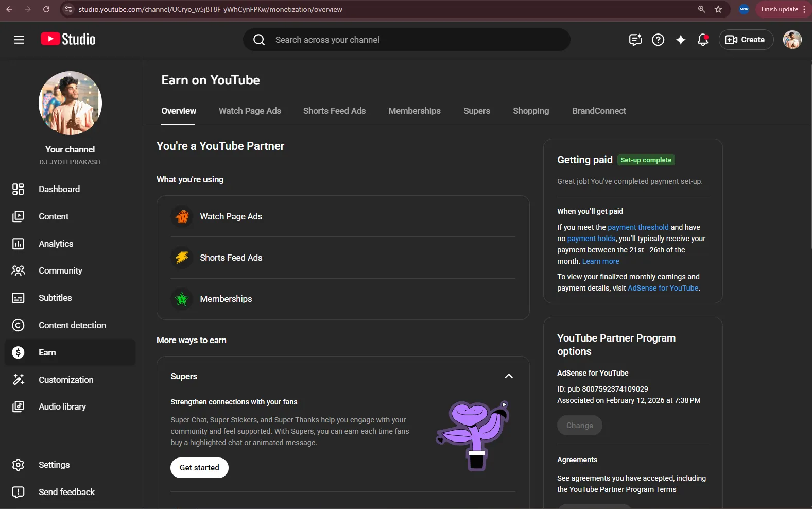This screenshot has height=509, width=812.
Task: Select the Shopping tab
Action: pyautogui.click(x=531, y=111)
